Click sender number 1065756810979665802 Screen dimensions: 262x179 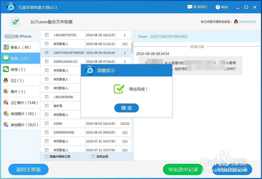click(169, 36)
